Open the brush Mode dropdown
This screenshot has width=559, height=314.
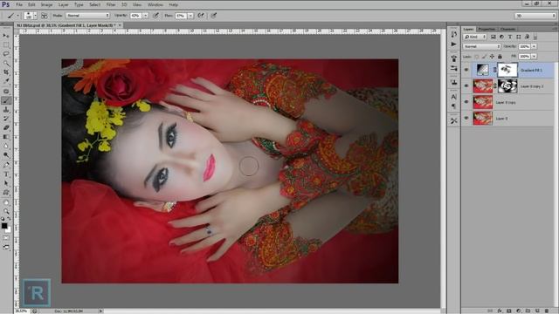coord(87,16)
